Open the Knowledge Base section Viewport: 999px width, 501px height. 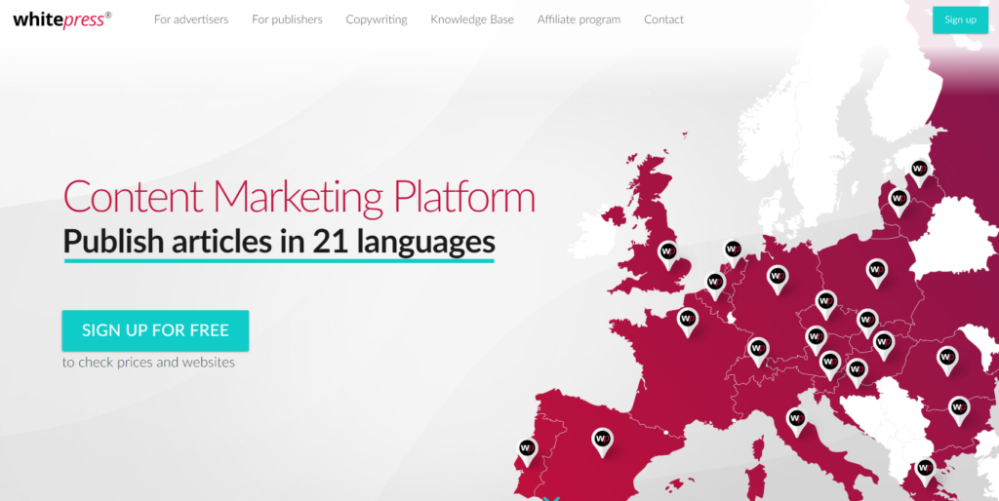coord(472,19)
